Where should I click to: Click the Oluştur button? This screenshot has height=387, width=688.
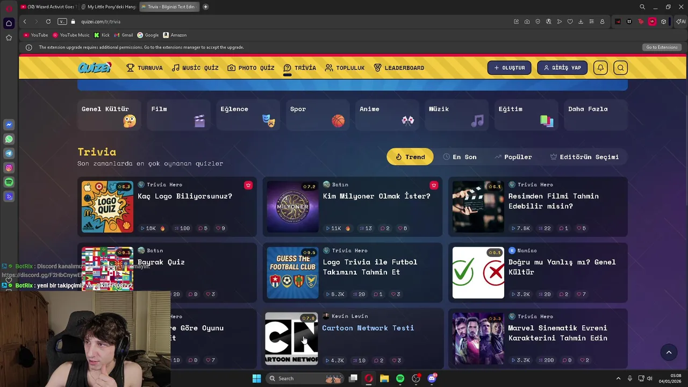coord(510,68)
